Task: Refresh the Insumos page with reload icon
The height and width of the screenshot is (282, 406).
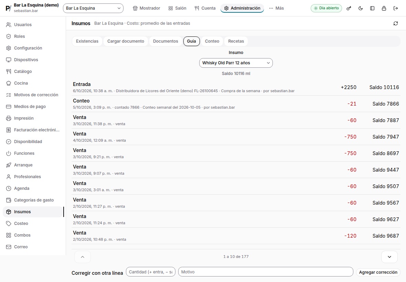Action: 396,23
